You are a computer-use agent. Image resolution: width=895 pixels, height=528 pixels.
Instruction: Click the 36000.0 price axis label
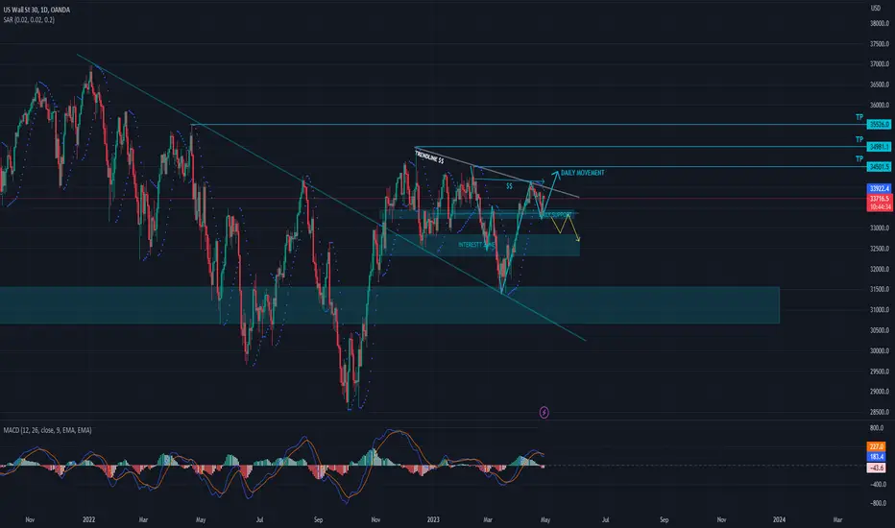click(880, 105)
